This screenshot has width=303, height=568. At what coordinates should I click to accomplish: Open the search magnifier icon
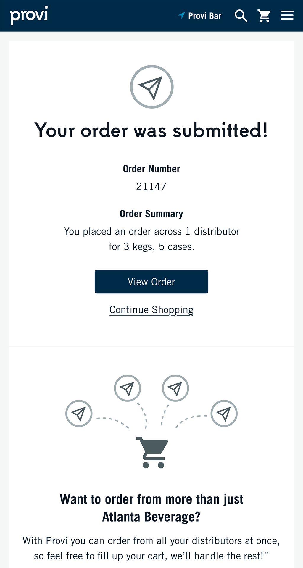tap(241, 16)
